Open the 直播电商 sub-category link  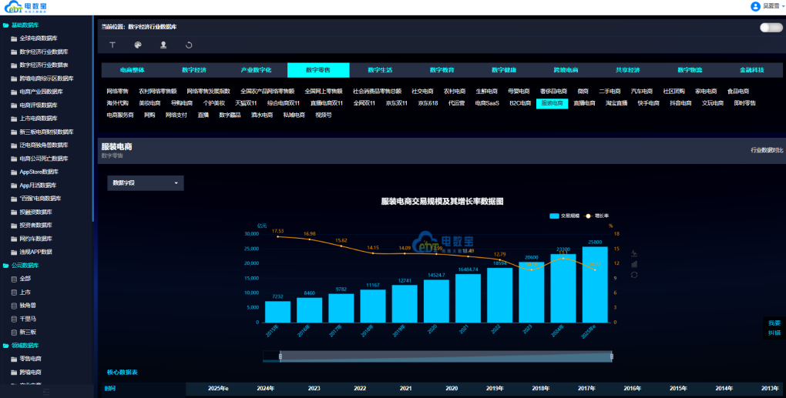click(584, 103)
